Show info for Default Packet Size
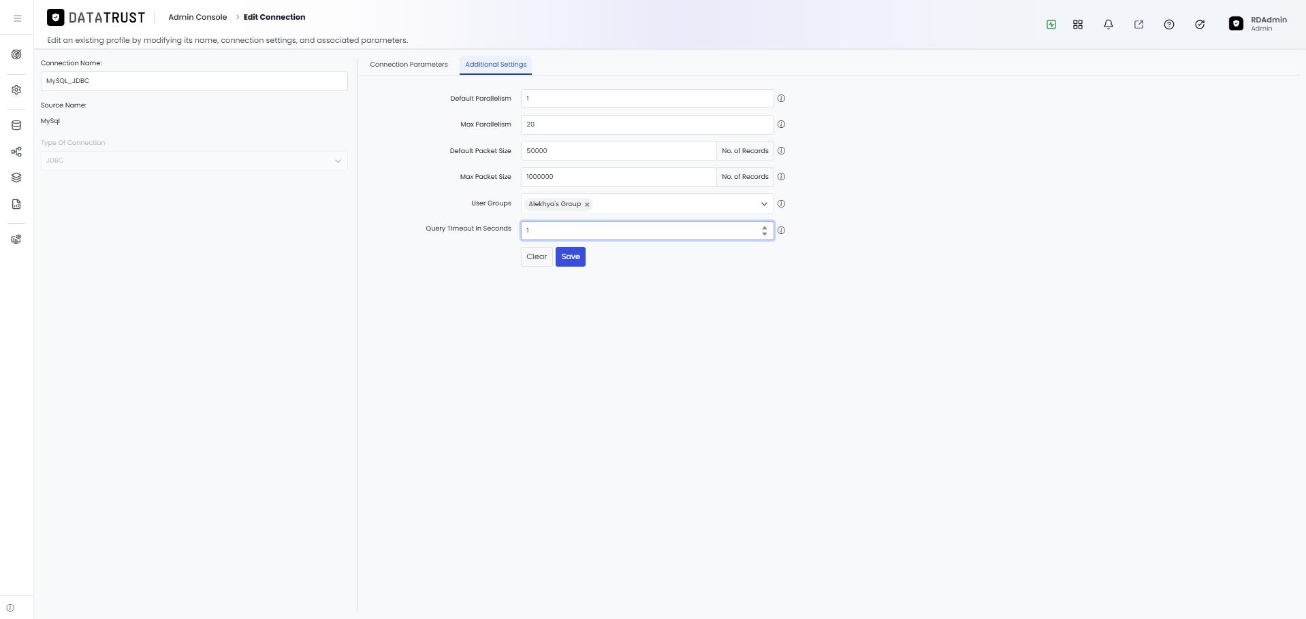The image size is (1306, 619). [x=781, y=151]
